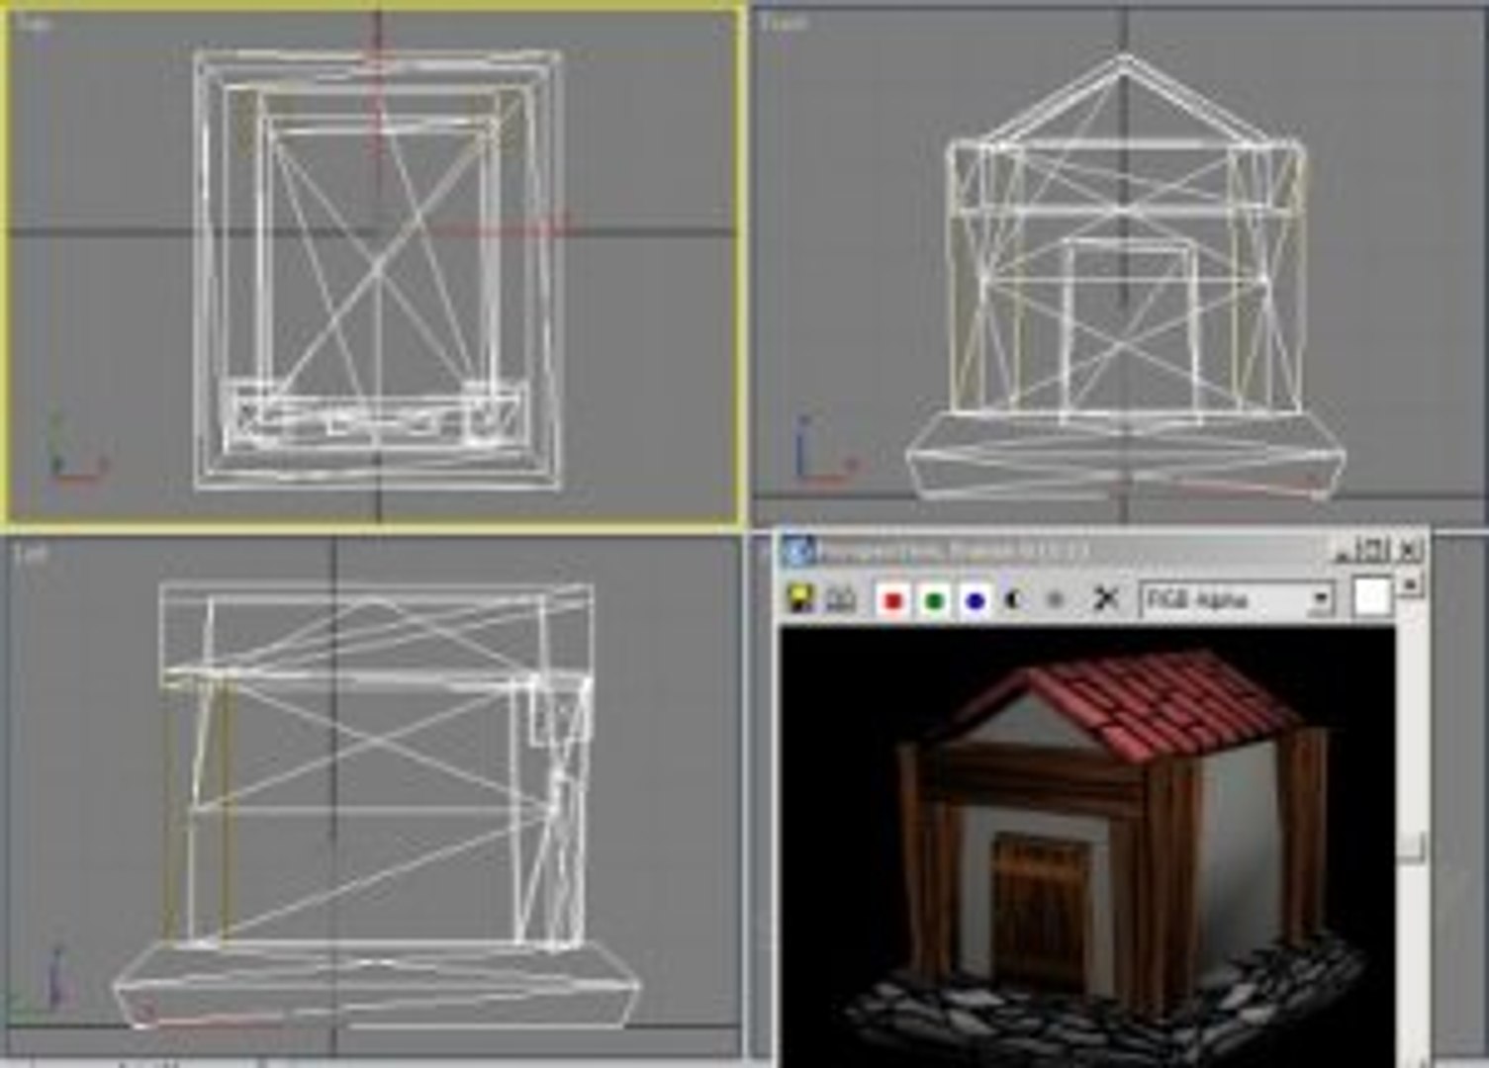Image resolution: width=1489 pixels, height=1068 pixels.
Task: Show the alpha channel half-moon icon
Action: (1014, 599)
